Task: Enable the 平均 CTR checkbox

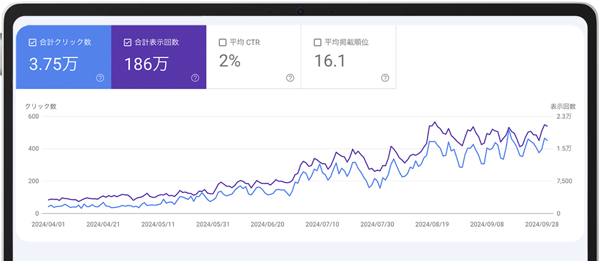Action: 222,42
